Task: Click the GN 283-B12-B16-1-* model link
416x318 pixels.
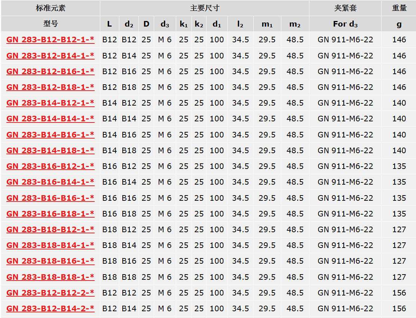Action: pyautogui.click(x=50, y=71)
